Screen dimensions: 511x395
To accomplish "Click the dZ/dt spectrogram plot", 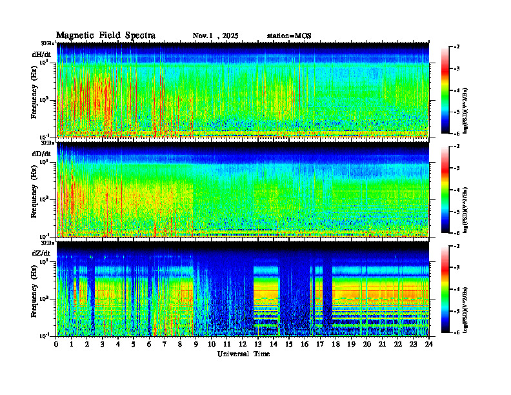I will point(243,289).
